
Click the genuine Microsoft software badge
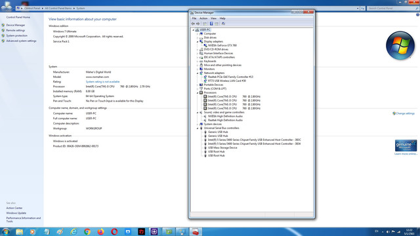[x=406, y=146]
